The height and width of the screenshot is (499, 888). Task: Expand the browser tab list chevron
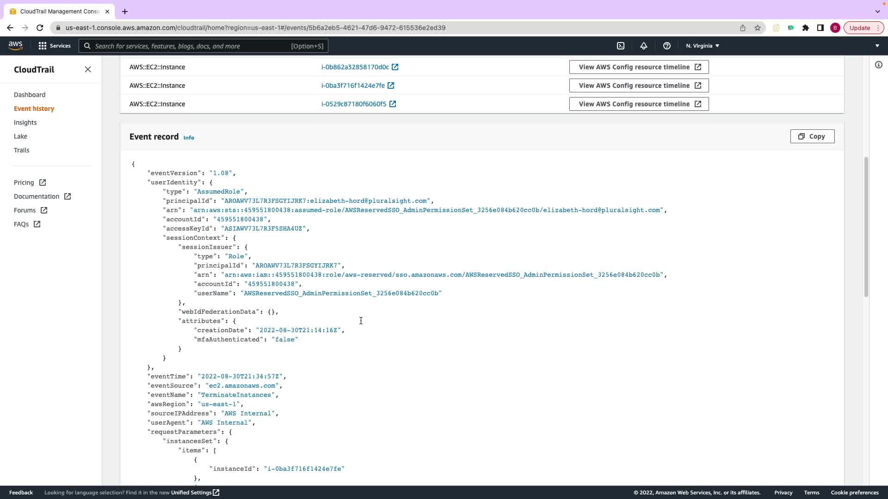pos(877,11)
